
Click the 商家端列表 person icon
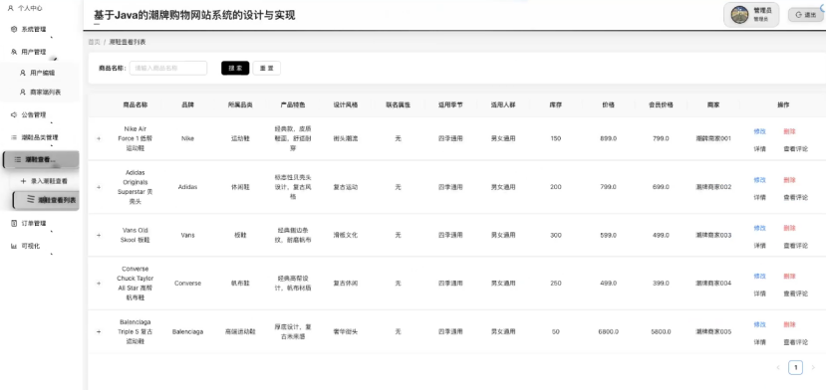[x=23, y=93]
